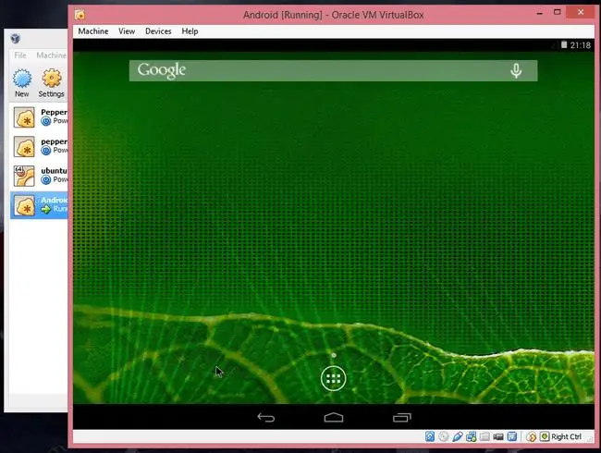Click the window resize grip in status bar
The height and width of the screenshot is (453, 601).
(591, 437)
